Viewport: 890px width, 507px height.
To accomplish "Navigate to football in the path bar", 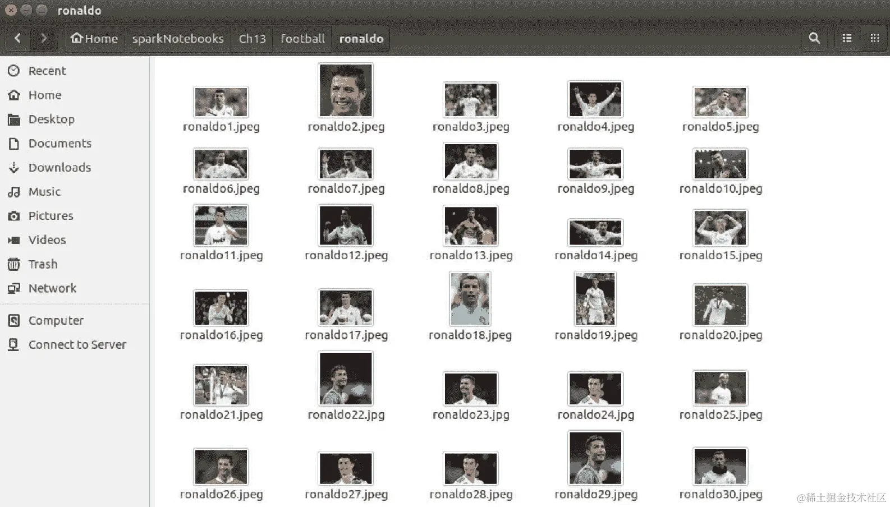I will tap(302, 38).
